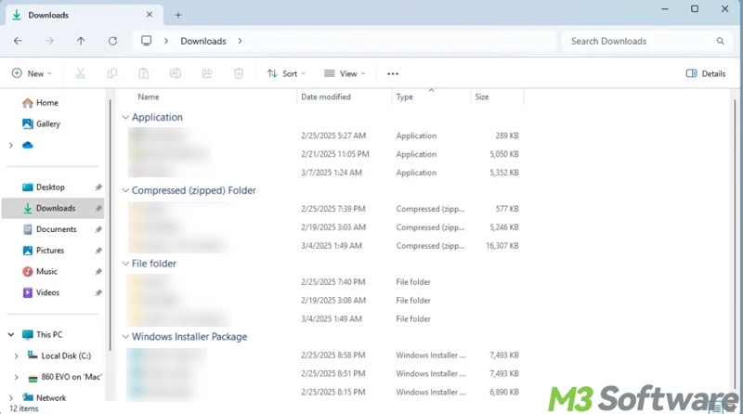Toggle the Details pane button
Screen dimensions: 743x414
(706, 73)
